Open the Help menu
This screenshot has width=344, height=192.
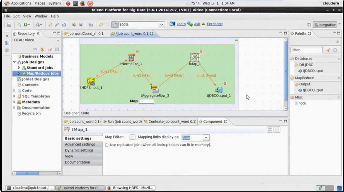tap(55, 16)
